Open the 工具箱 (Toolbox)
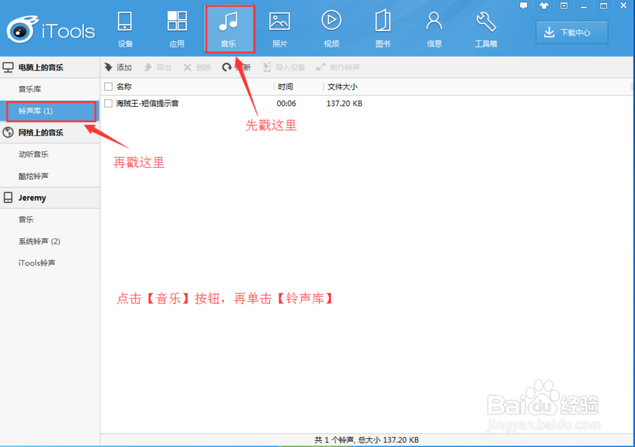 coord(485,29)
